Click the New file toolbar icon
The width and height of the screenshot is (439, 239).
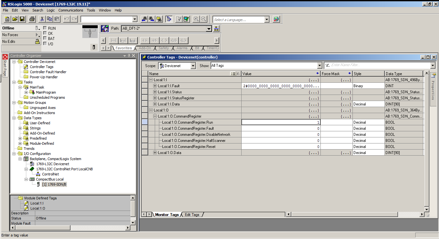pyautogui.click(x=7, y=19)
